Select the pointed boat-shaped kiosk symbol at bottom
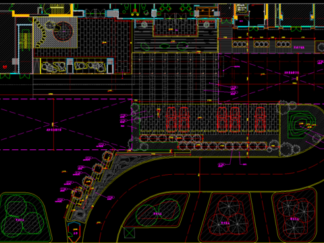The height and width of the screenshot is (243, 324). click(74, 232)
